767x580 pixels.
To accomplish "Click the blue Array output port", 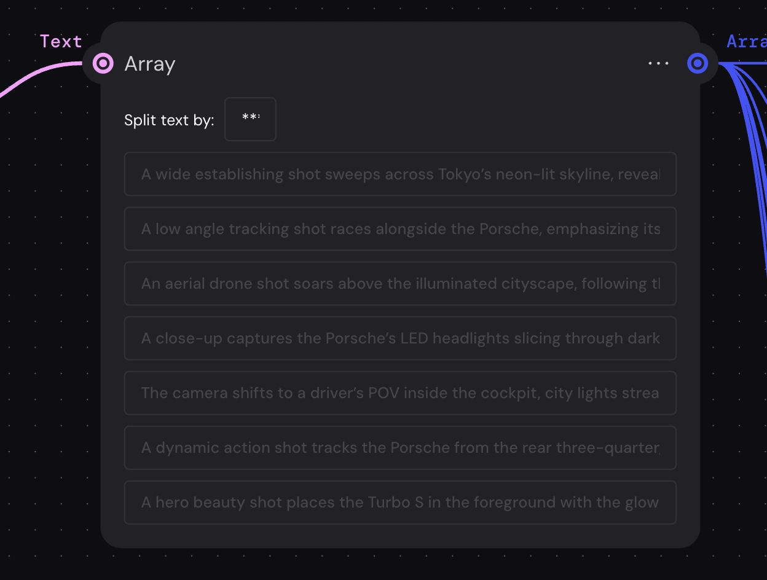I will click(x=698, y=63).
